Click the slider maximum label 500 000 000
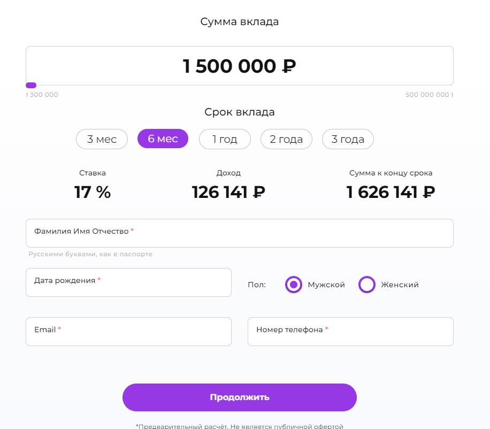This screenshot has height=429, width=490. tap(427, 95)
